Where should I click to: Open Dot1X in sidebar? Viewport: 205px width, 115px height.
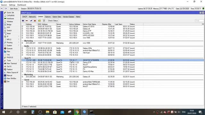[9, 66]
